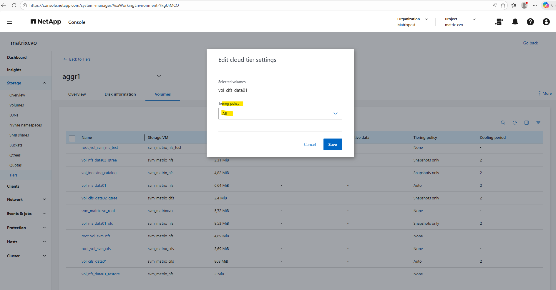Click the search icon above volumes table
This screenshot has width=556, height=290.
503,123
